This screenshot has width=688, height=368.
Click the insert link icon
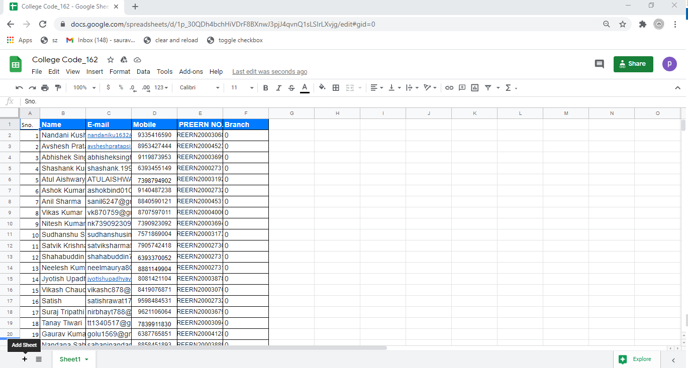pos(449,87)
